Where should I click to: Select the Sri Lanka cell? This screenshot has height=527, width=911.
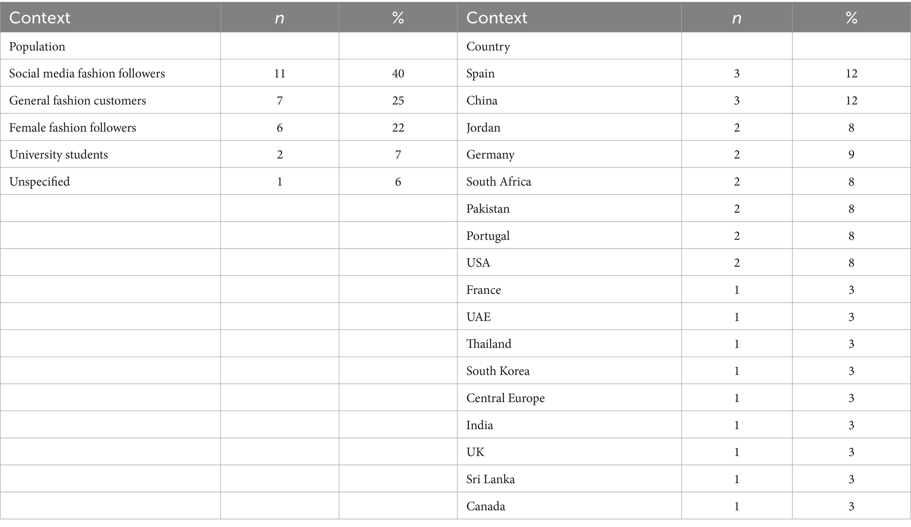coord(491,479)
